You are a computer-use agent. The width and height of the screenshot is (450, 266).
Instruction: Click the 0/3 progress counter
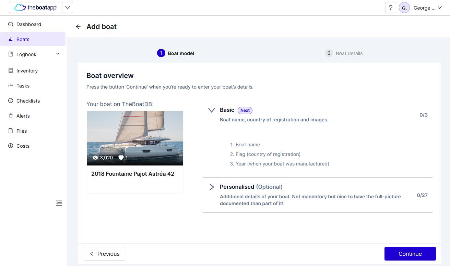coord(424,115)
